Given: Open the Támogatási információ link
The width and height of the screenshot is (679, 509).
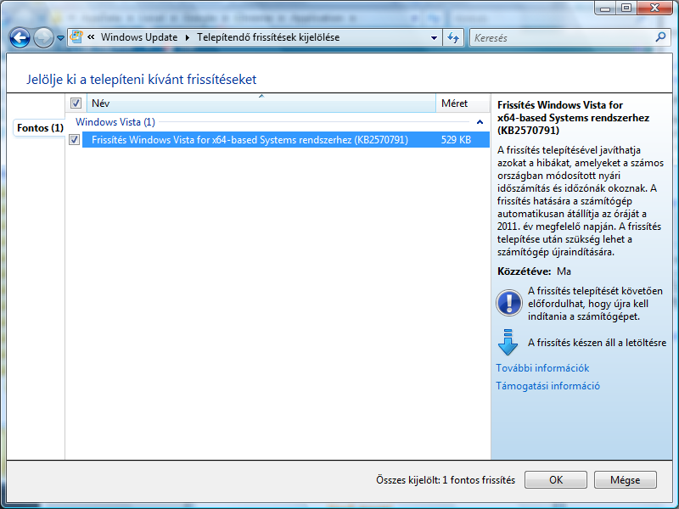Looking at the screenshot, I should point(547,386).
